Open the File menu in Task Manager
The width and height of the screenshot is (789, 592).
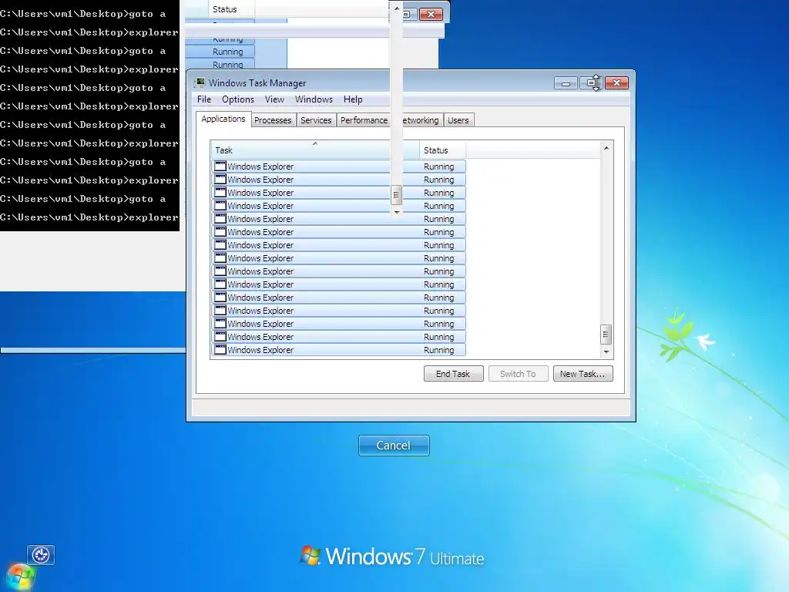pyautogui.click(x=203, y=99)
